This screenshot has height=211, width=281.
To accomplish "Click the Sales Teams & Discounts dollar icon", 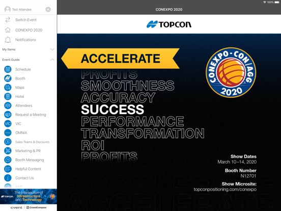I will (x=8, y=142).
